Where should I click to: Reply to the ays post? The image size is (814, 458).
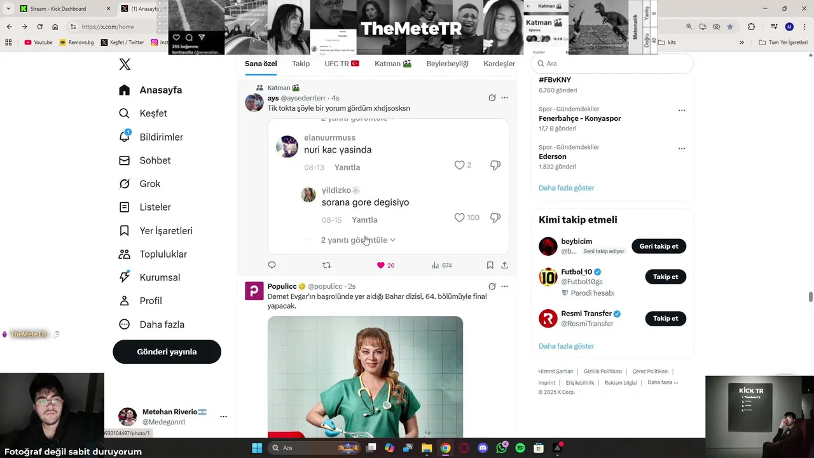pyautogui.click(x=272, y=265)
